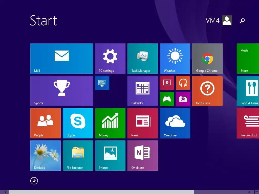Screen dimensions: 259x194
Task: Open the small Music headphones tile
Action: coord(183,83)
